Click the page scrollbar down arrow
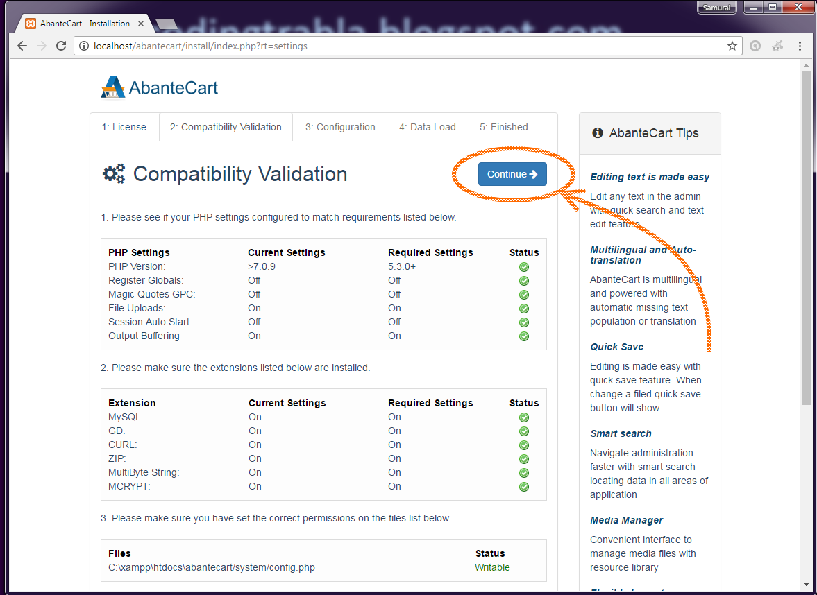The image size is (817, 595). click(806, 585)
